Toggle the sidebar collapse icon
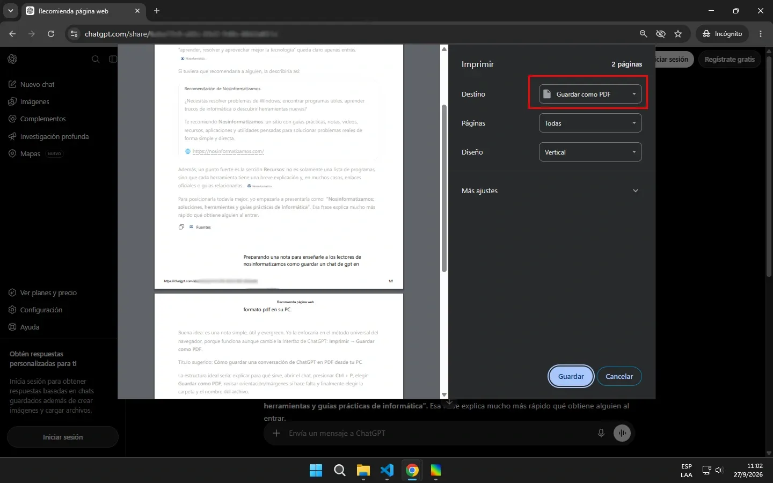Image resolution: width=773 pixels, height=483 pixels. (x=113, y=59)
